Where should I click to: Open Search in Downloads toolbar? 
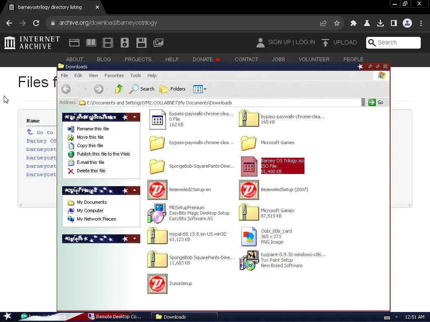click(142, 89)
